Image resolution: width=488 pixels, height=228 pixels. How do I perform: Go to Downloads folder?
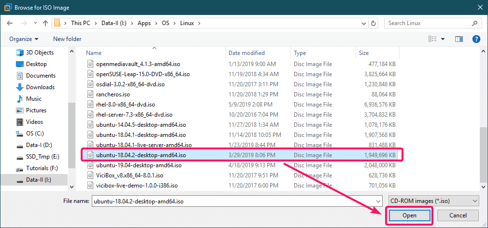point(35,87)
